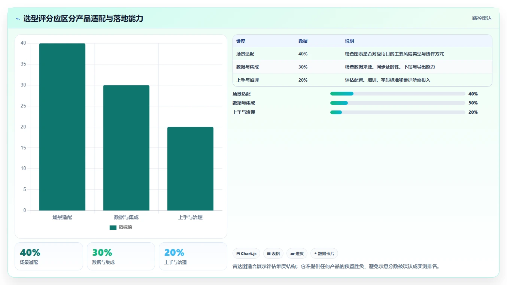Click the 说明 column header
507x285 pixels.
point(350,41)
